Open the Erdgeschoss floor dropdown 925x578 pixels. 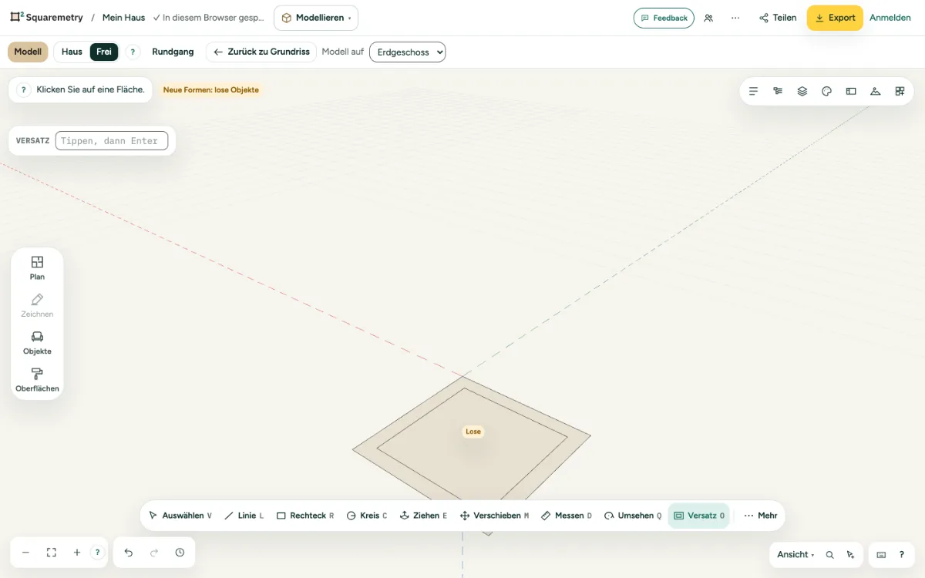tap(408, 52)
